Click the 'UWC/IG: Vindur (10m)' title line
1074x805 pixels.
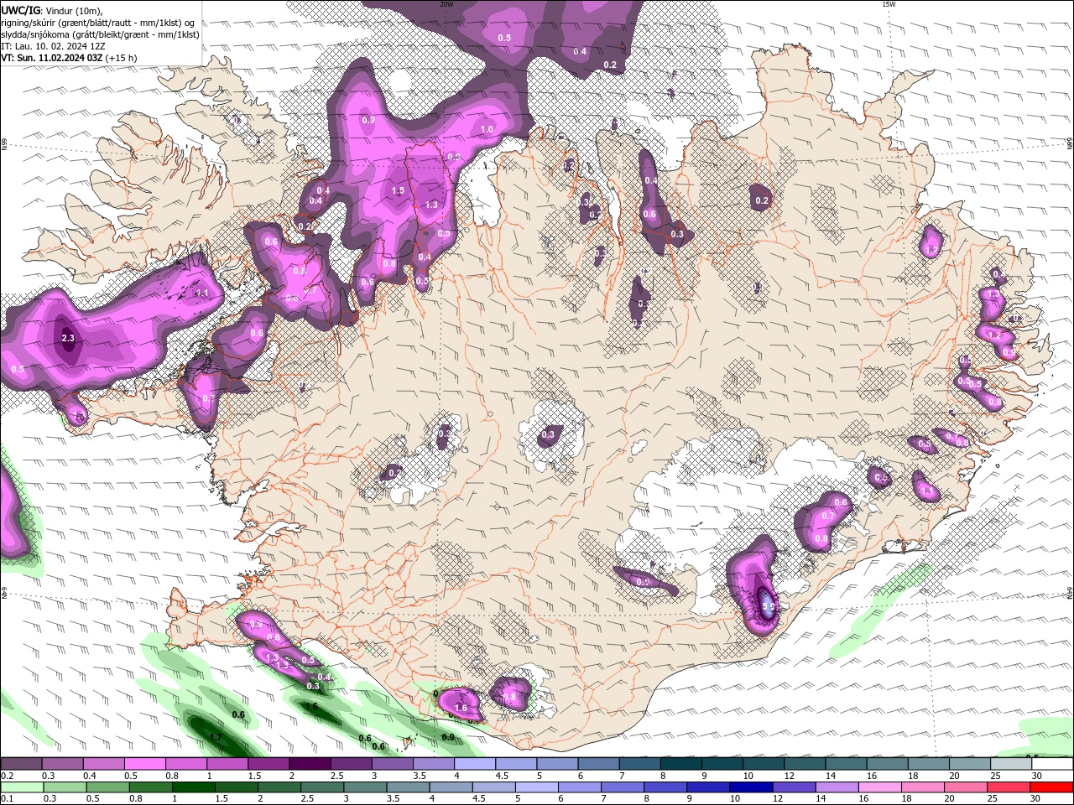click(51, 10)
